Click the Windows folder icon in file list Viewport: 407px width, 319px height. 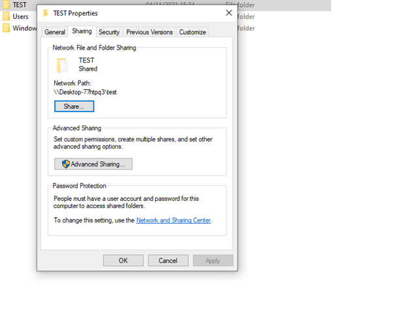pos(6,28)
